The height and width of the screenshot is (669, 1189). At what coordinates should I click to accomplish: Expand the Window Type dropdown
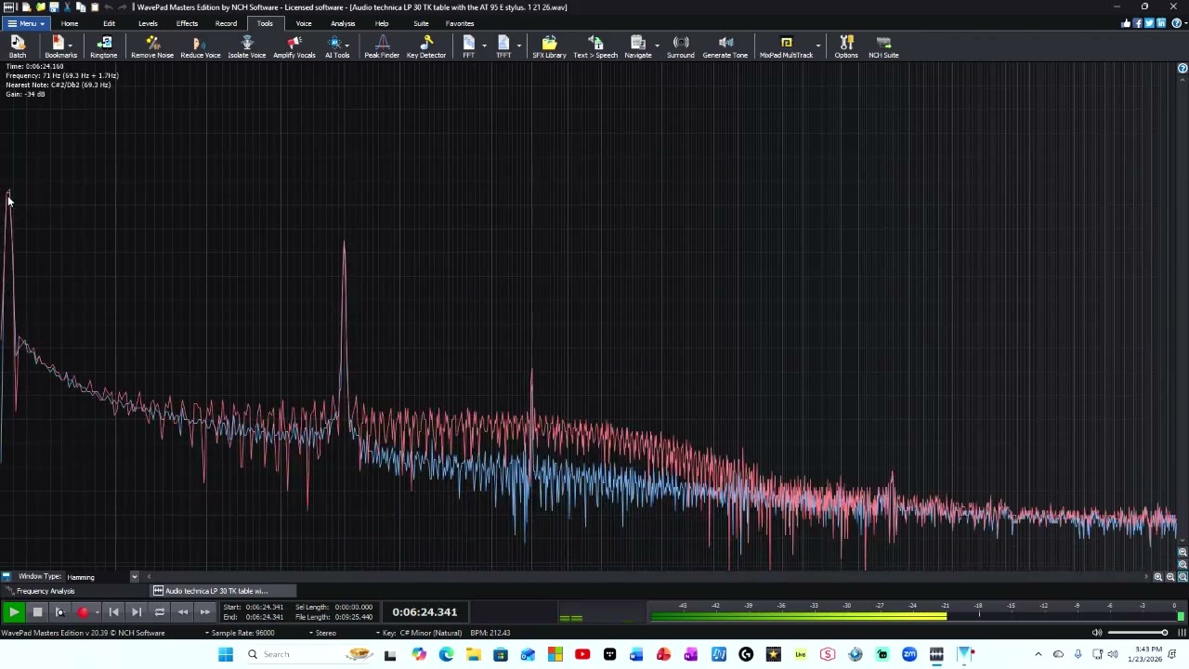coord(134,577)
